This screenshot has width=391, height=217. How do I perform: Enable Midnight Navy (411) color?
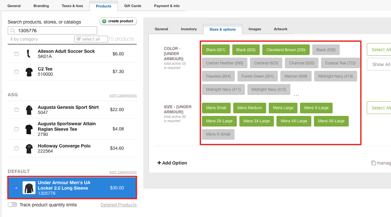[223, 90]
